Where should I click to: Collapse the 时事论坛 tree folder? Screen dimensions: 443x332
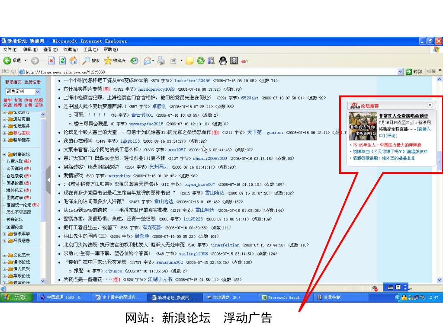(x=4, y=154)
